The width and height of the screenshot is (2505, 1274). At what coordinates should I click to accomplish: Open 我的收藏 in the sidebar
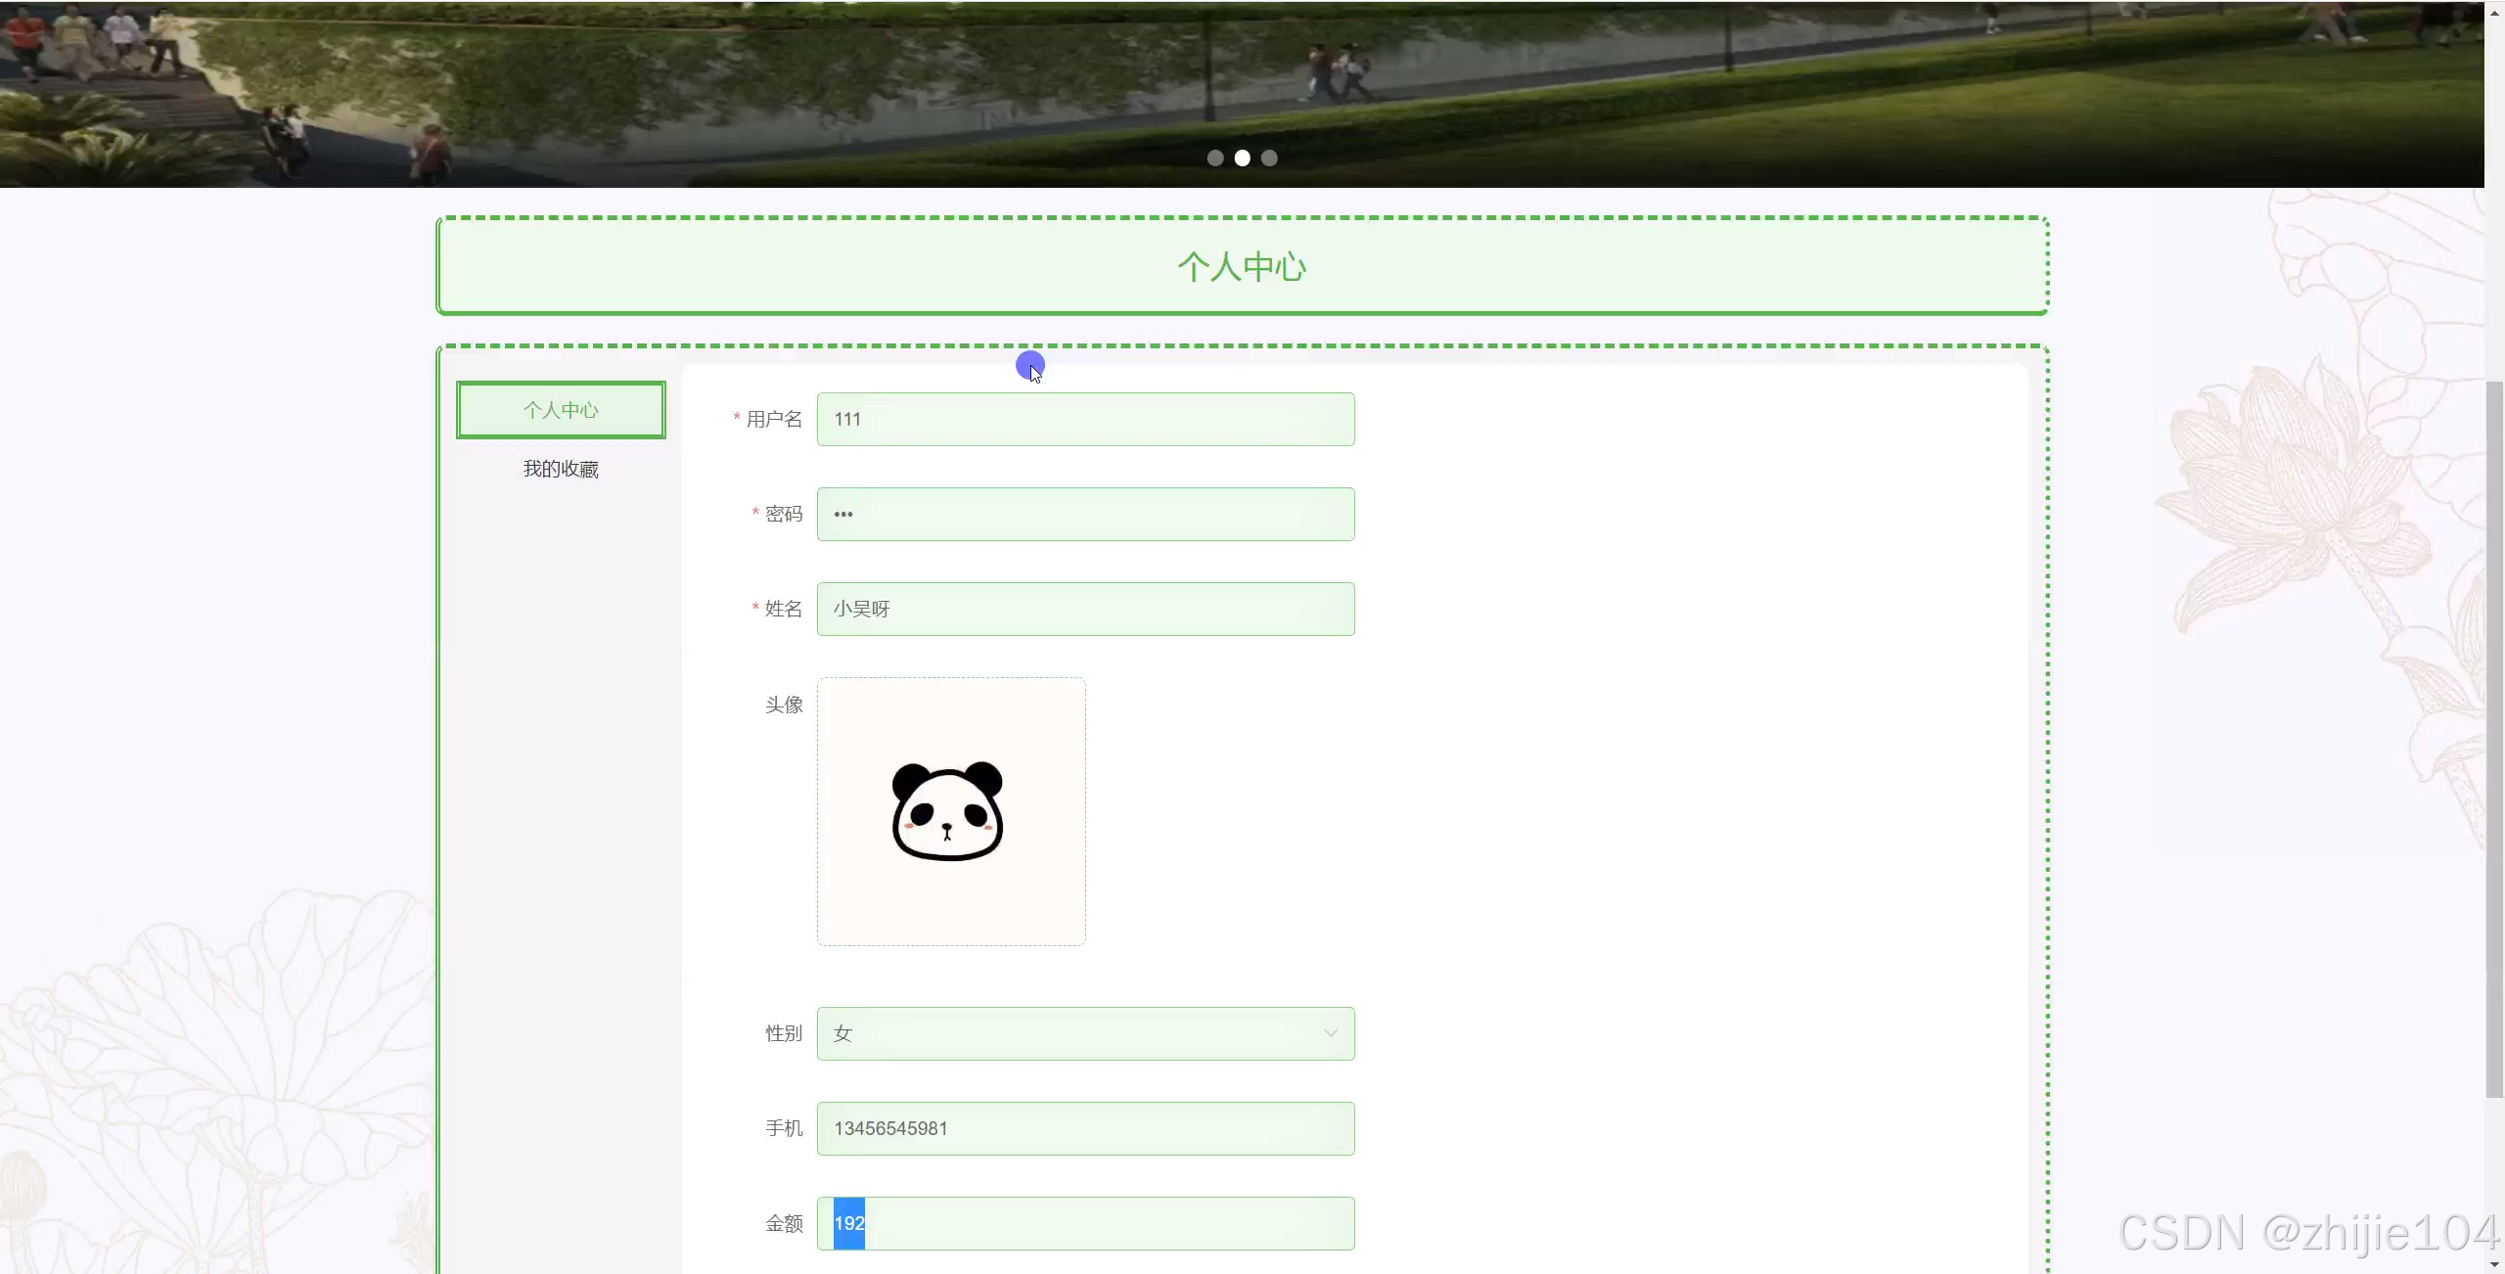click(x=561, y=469)
